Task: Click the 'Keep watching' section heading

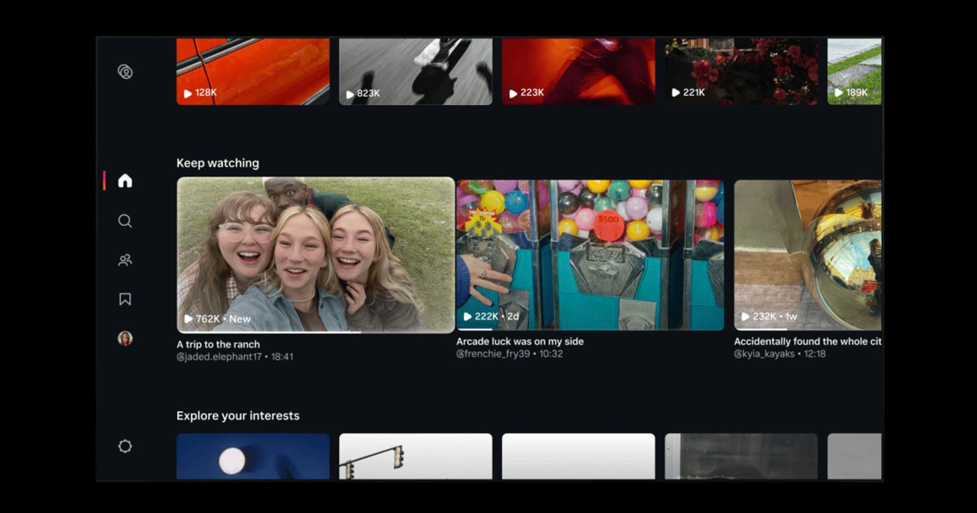Action: tap(217, 163)
